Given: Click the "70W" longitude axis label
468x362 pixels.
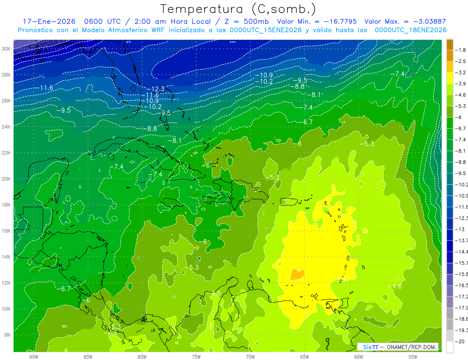Looking at the screenshot, I should pos(250,357).
